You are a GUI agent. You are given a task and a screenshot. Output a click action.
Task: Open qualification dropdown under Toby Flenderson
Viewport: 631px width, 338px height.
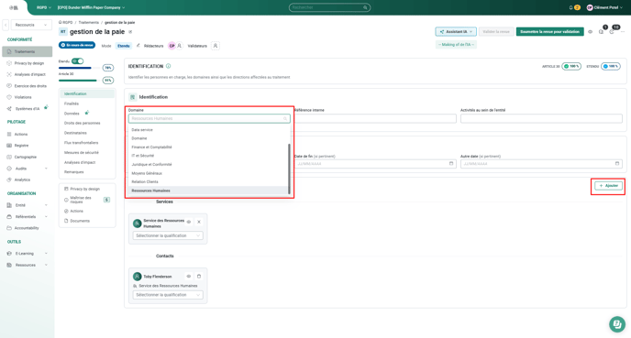168,295
